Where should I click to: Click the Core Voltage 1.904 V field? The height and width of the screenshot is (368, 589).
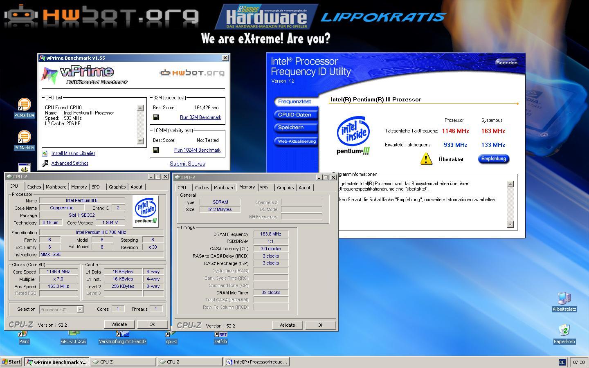tap(110, 222)
